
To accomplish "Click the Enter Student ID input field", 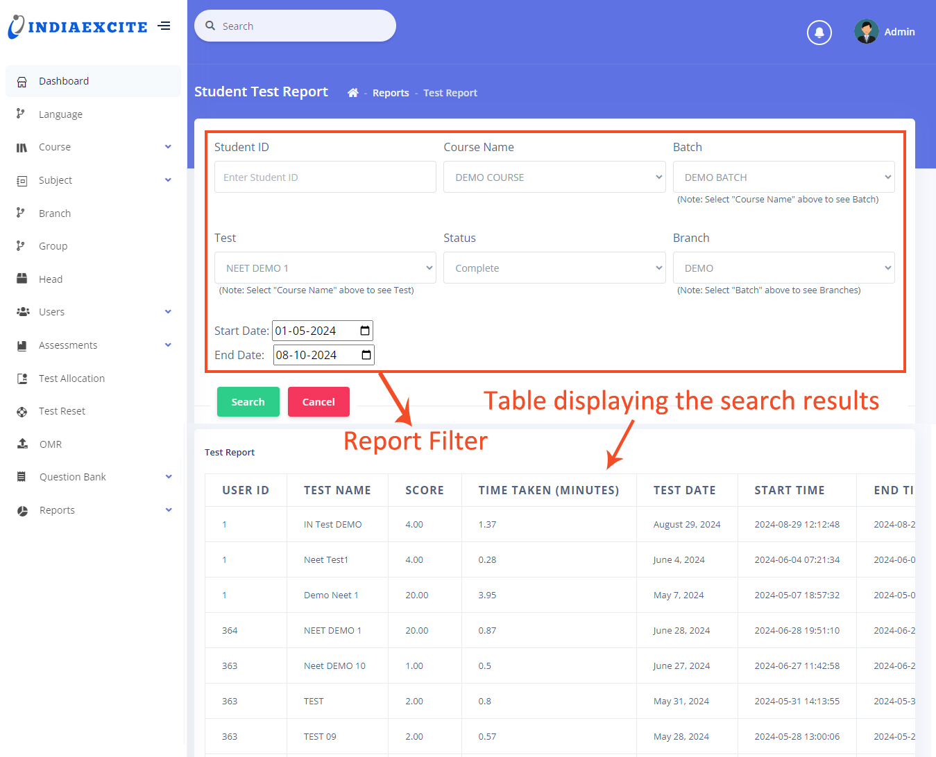I will click(325, 177).
